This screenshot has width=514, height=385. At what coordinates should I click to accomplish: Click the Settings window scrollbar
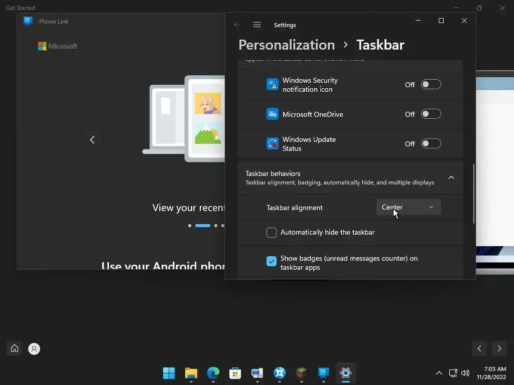point(474,194)
